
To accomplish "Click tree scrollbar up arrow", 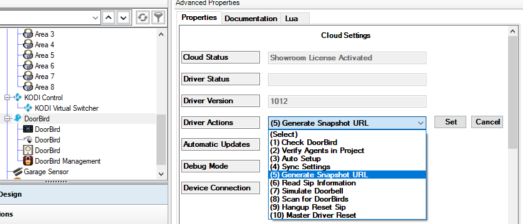I will [161, 34].
